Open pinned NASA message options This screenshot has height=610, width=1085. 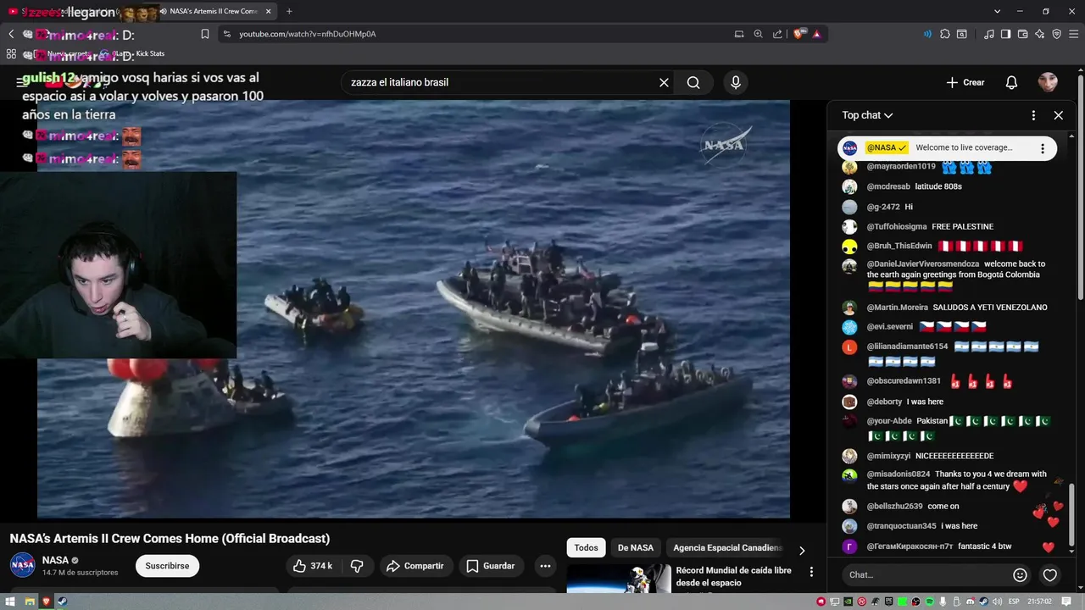(1043, 148)
